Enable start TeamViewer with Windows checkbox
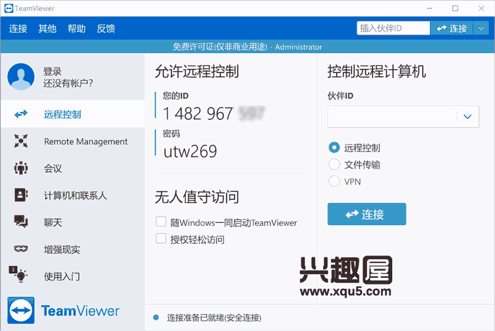Viewport: 495px width, 331px height. (x=161, y=221)
